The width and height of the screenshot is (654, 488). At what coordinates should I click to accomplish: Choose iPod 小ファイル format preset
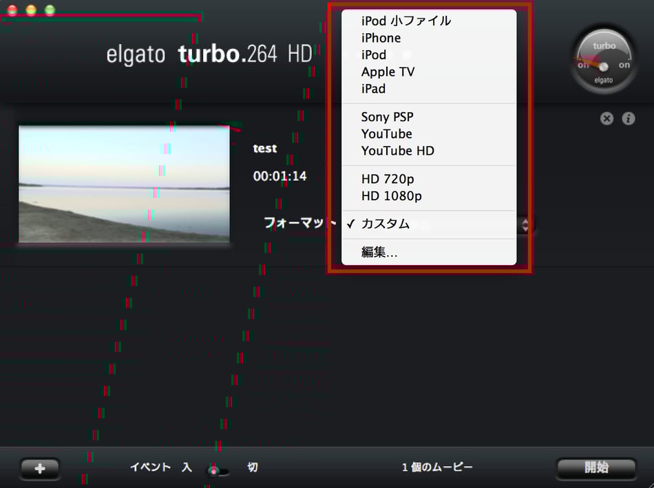point(429,21)
